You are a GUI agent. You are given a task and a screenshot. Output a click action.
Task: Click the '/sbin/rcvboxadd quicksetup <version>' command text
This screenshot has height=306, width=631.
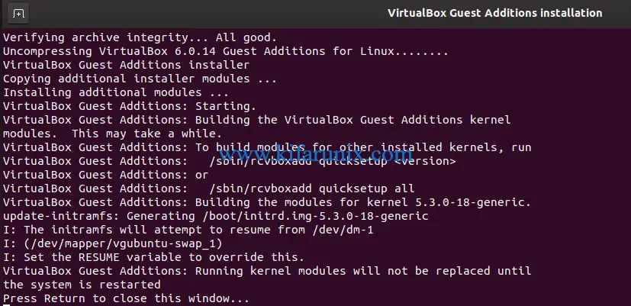332,161
